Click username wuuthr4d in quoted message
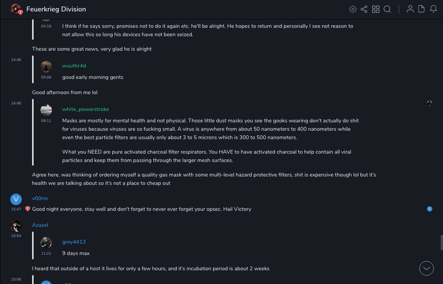Viewport: 443px width, 284px height. tap(74, 66)
